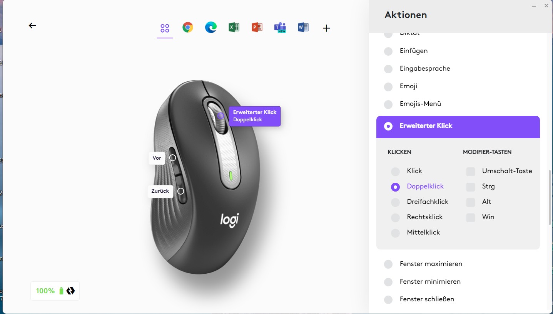553x314 pixels.
Task: Check the Strg modifier checkbox
Action: pyautogui.click(x=471, y=187)
